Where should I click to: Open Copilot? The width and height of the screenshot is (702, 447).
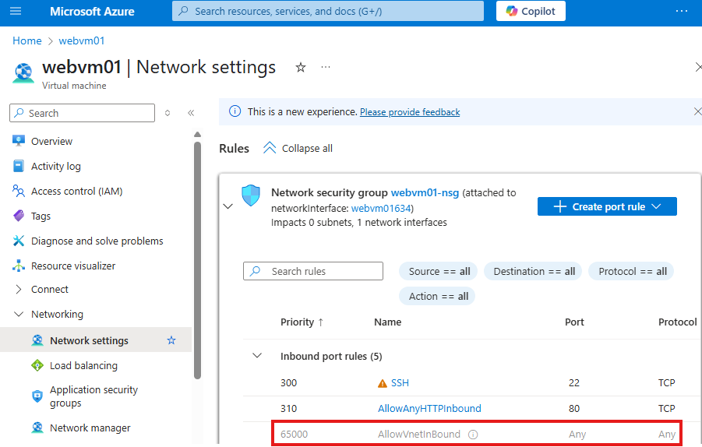[531, 11]
